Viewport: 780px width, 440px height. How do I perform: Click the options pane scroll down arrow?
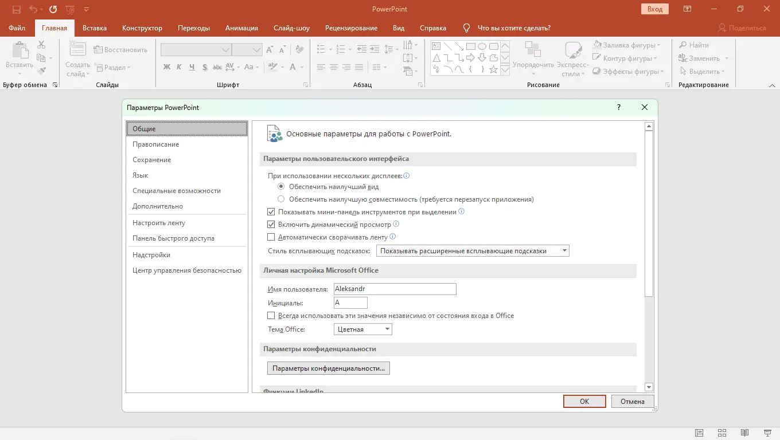pyautogui.click(x=649, y=387)
